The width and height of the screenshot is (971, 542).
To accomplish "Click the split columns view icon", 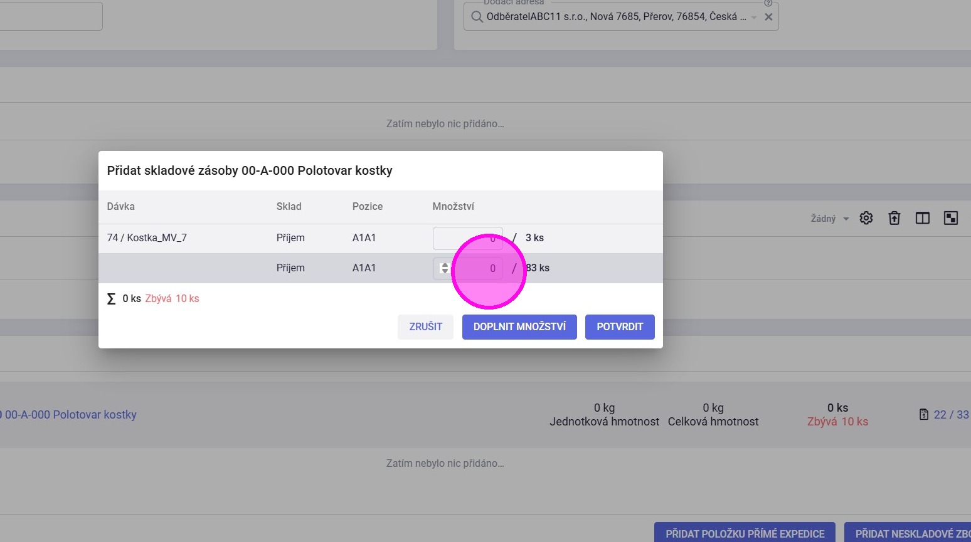I will (x=923, y=218).
